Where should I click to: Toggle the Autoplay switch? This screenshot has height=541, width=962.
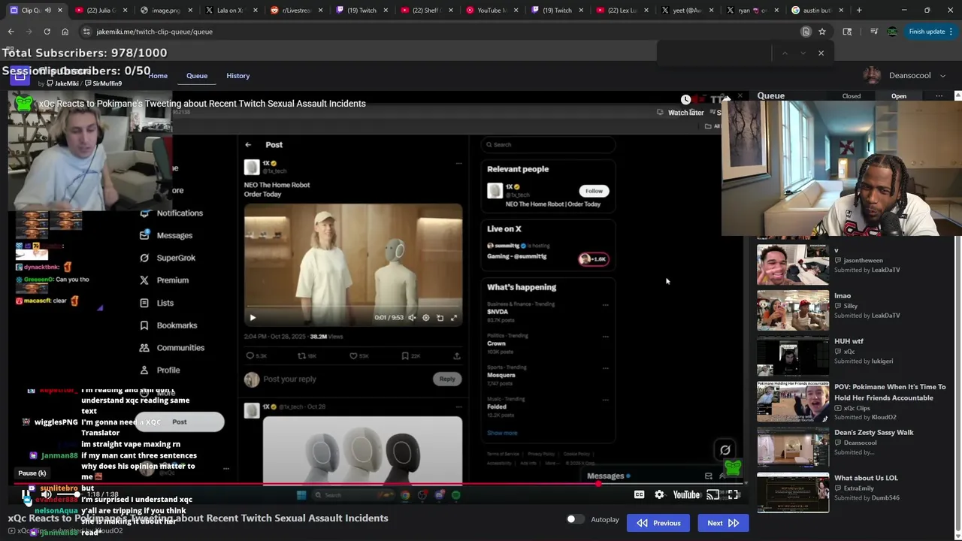click(x=575, y=519)
